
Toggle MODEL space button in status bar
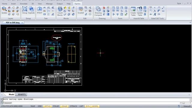click(x=95, y=106)
